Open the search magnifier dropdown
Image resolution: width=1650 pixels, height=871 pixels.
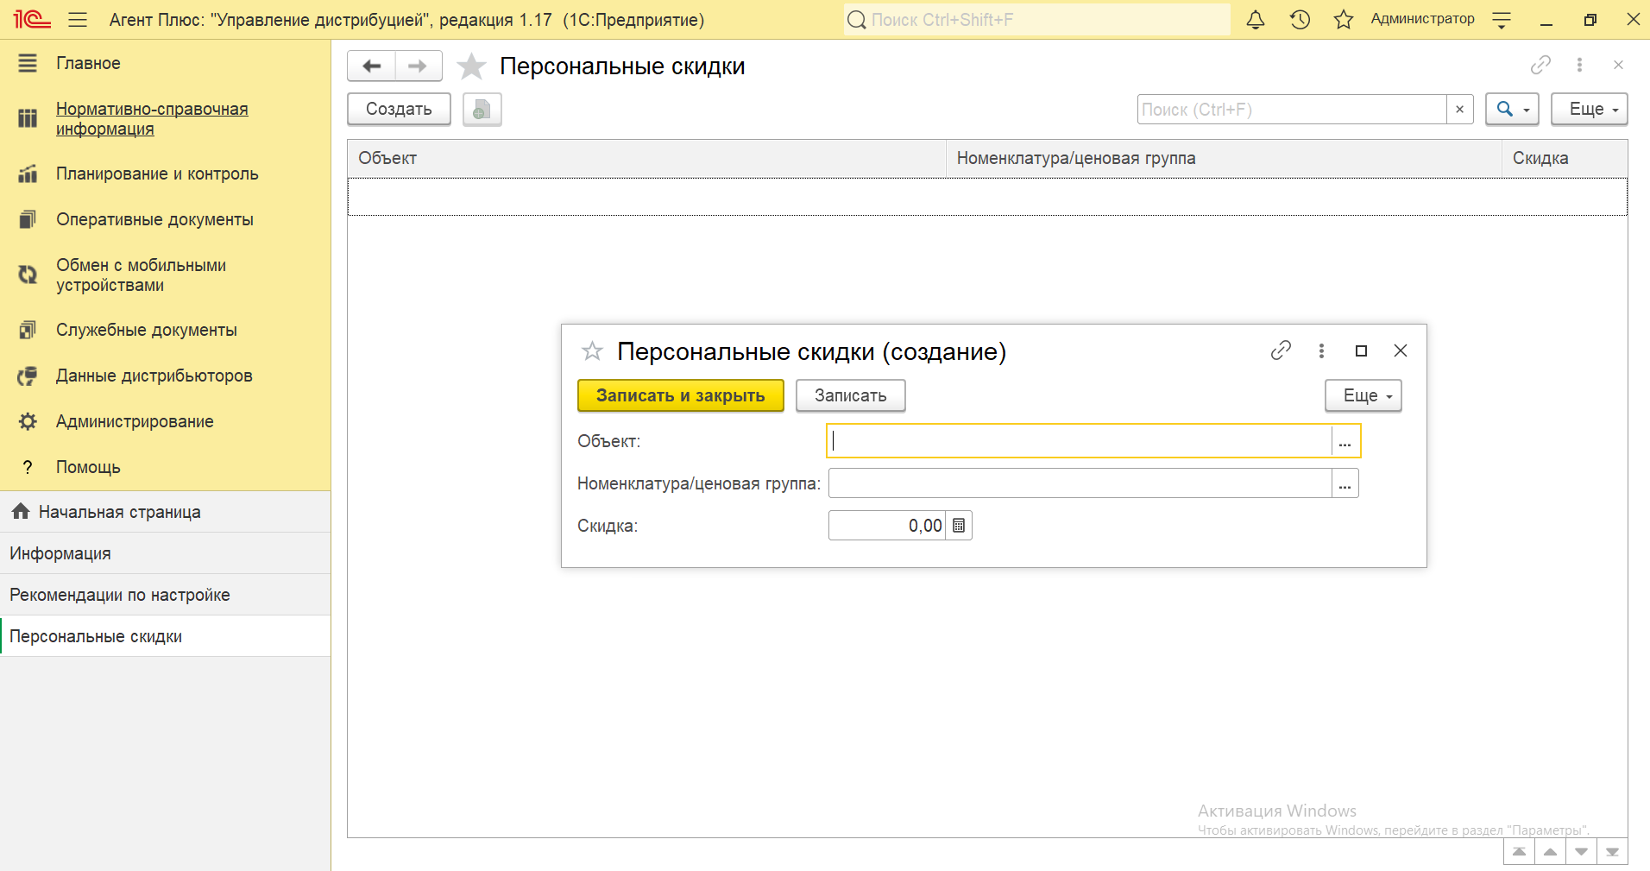[x=1512, y=110]
